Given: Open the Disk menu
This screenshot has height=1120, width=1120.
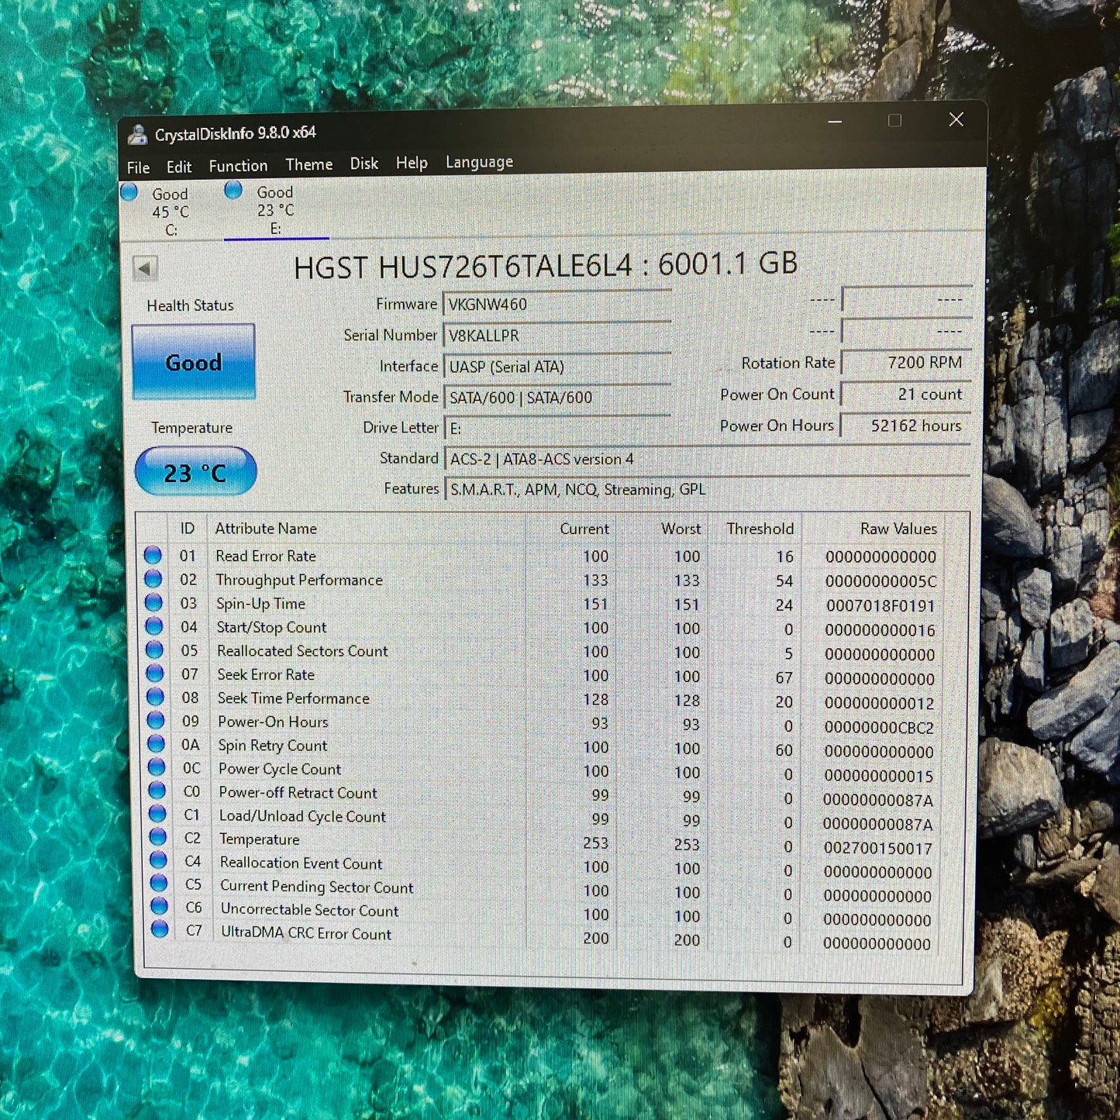Looking at the screenshot, I should point(364,164).
